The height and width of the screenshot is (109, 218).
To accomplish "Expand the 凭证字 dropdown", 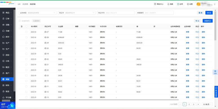I will pos(77,13).
